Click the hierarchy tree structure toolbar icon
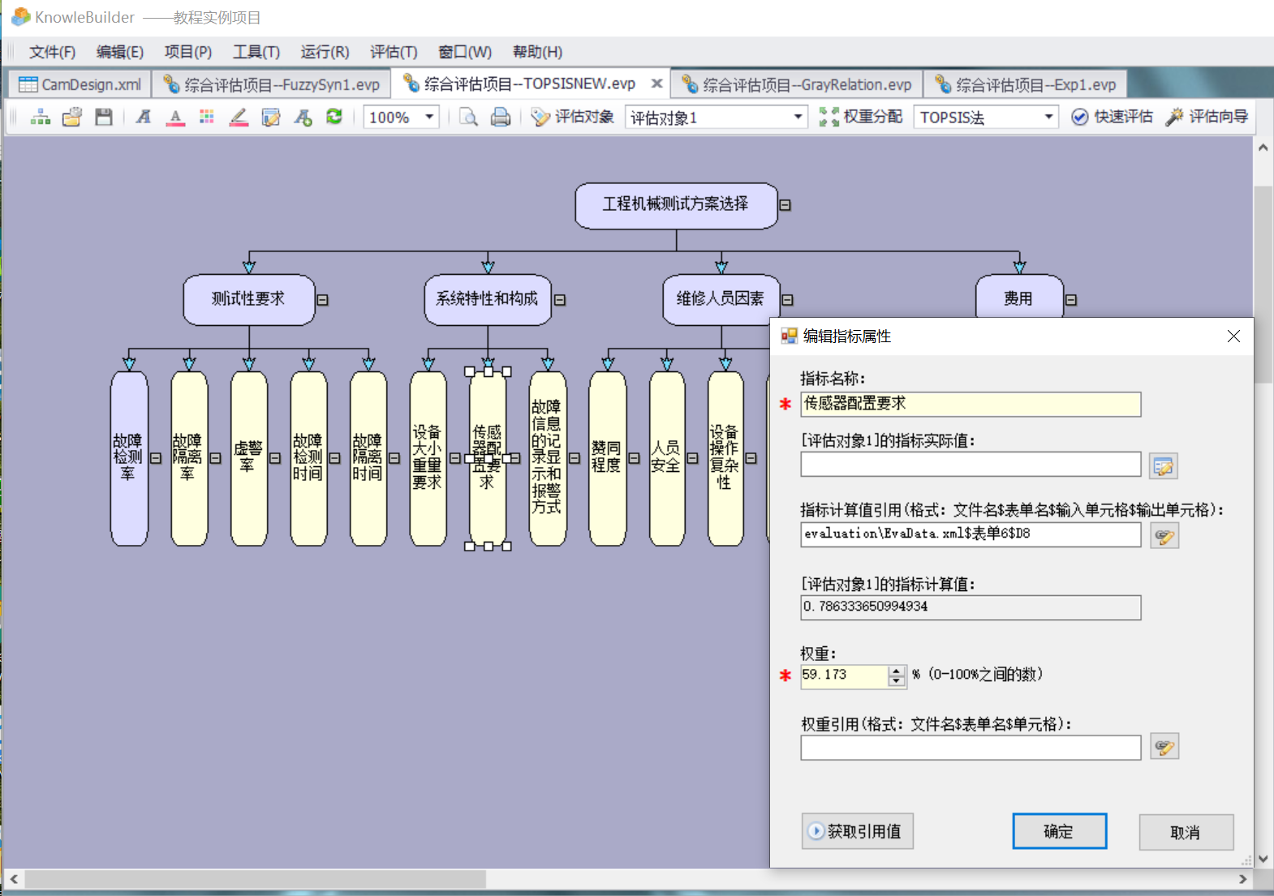Image resolution: width=1274 pixels, height=896 pixels. (41, 118)
